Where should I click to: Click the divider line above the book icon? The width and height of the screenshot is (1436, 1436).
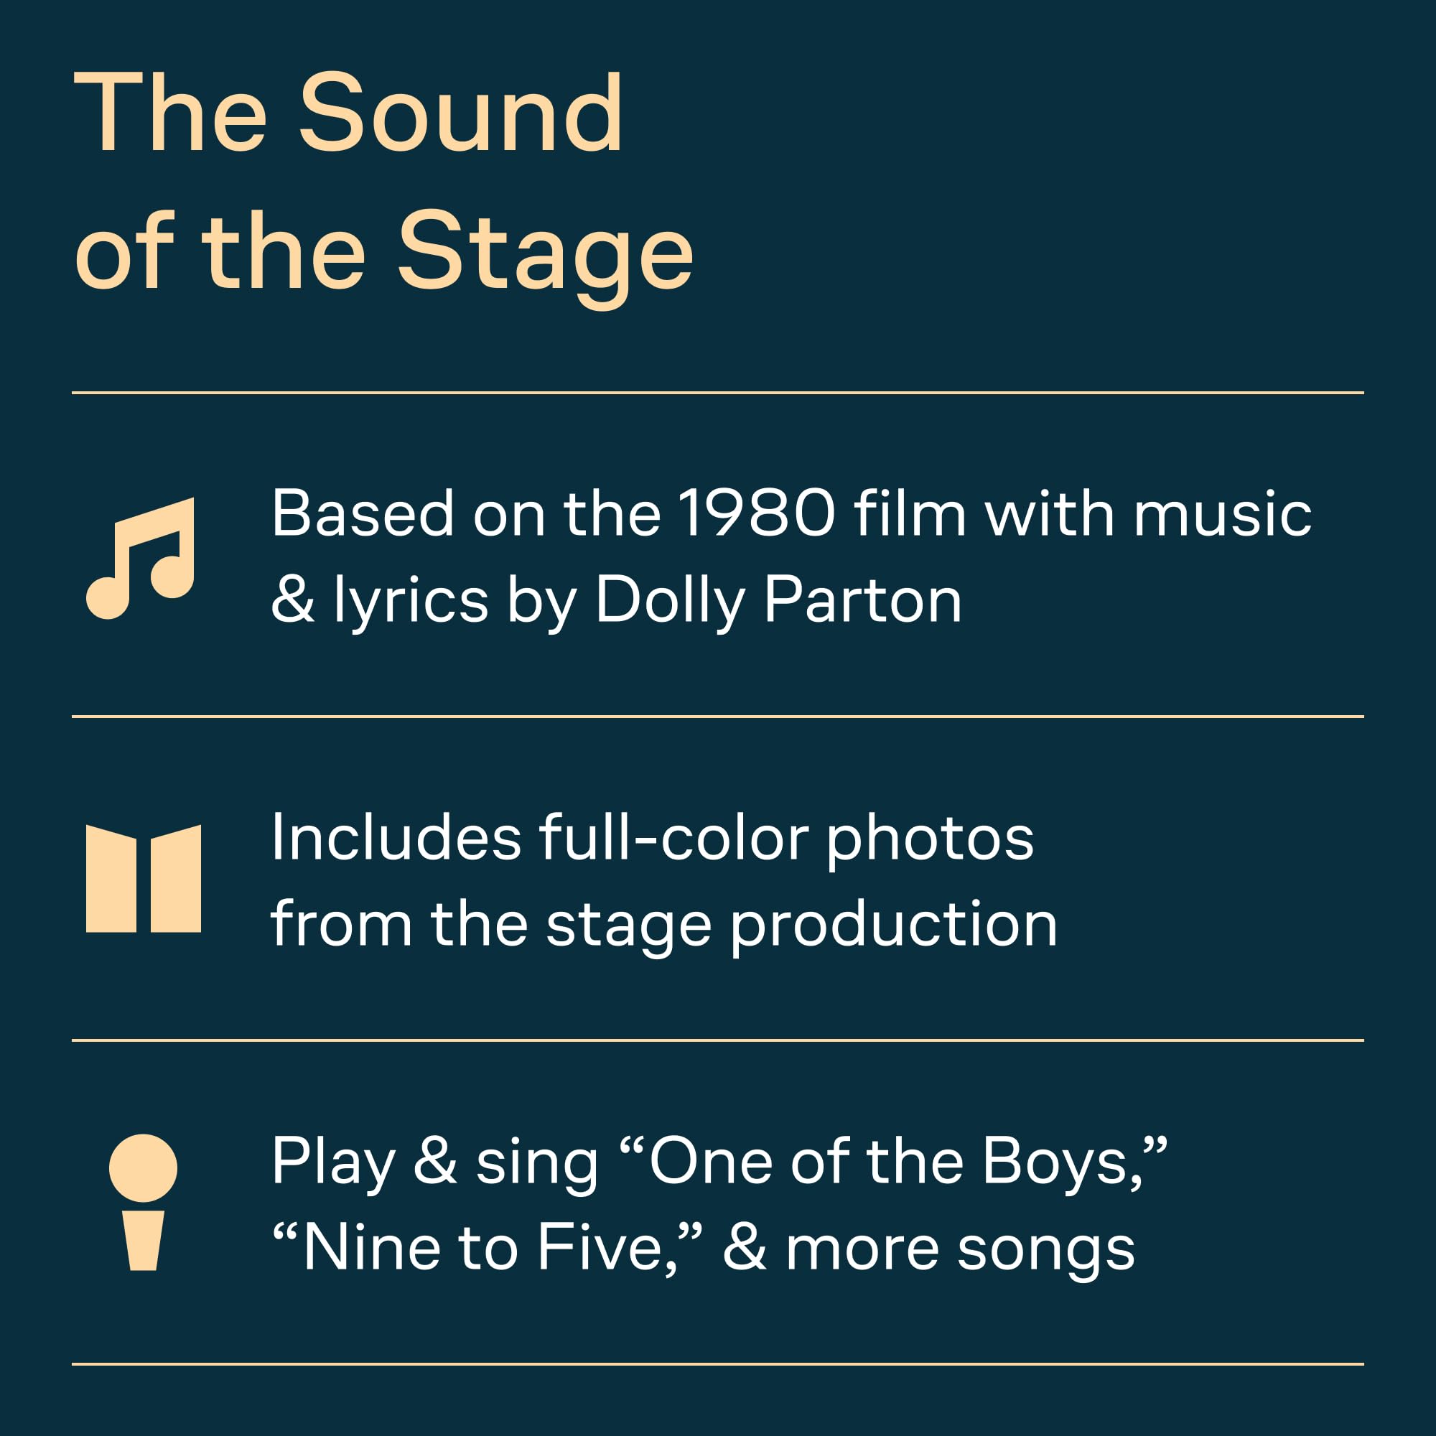[x=718, y=717]
